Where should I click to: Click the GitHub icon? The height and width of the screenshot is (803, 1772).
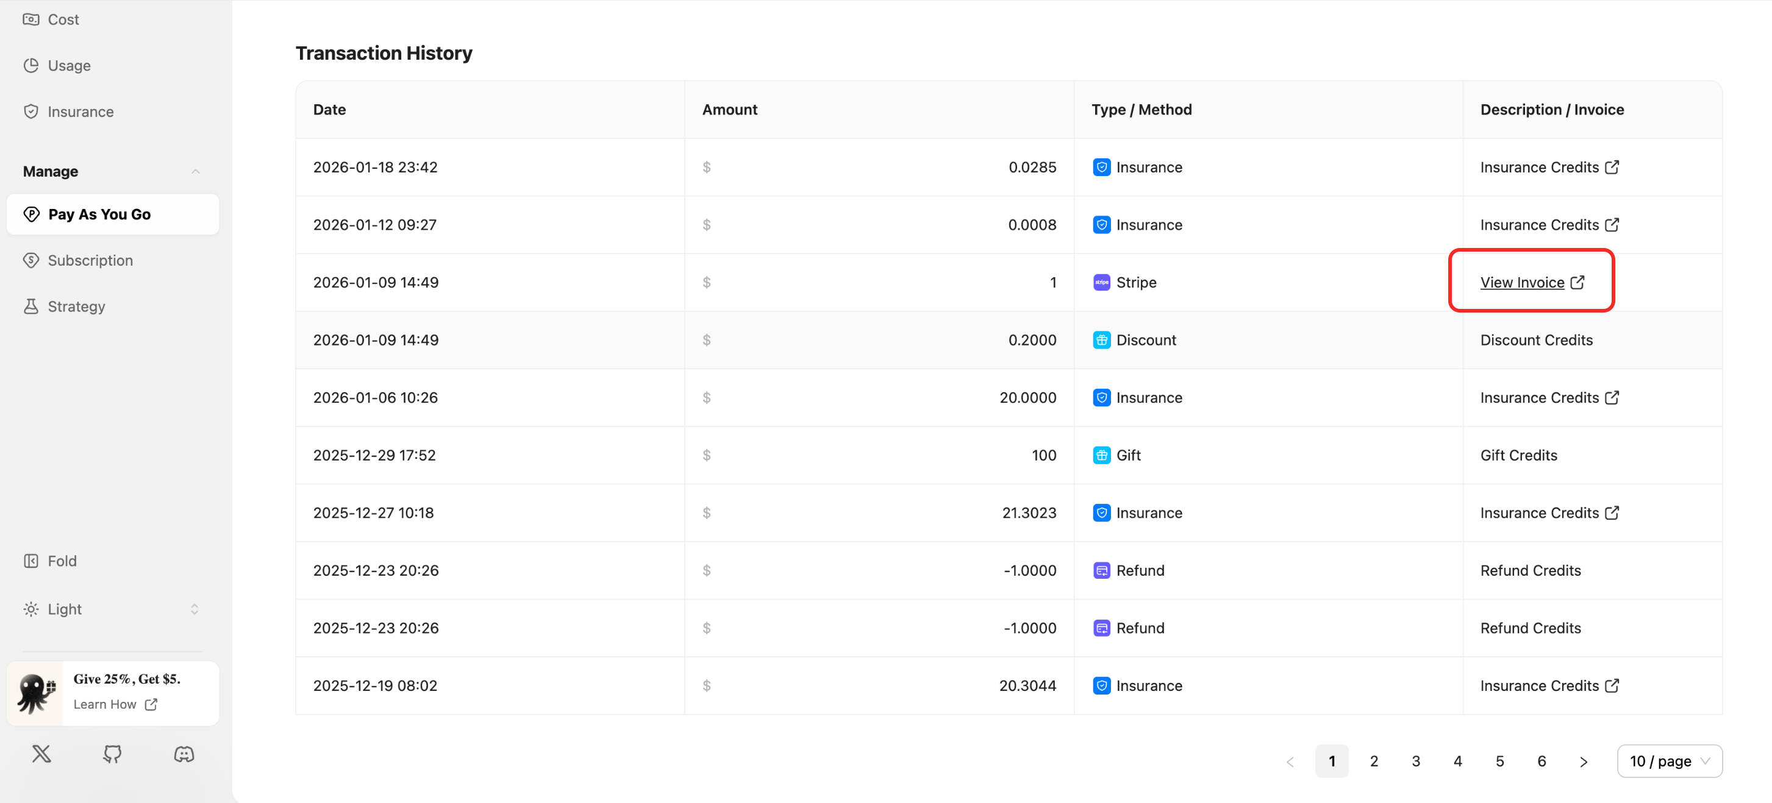[112, 754]
